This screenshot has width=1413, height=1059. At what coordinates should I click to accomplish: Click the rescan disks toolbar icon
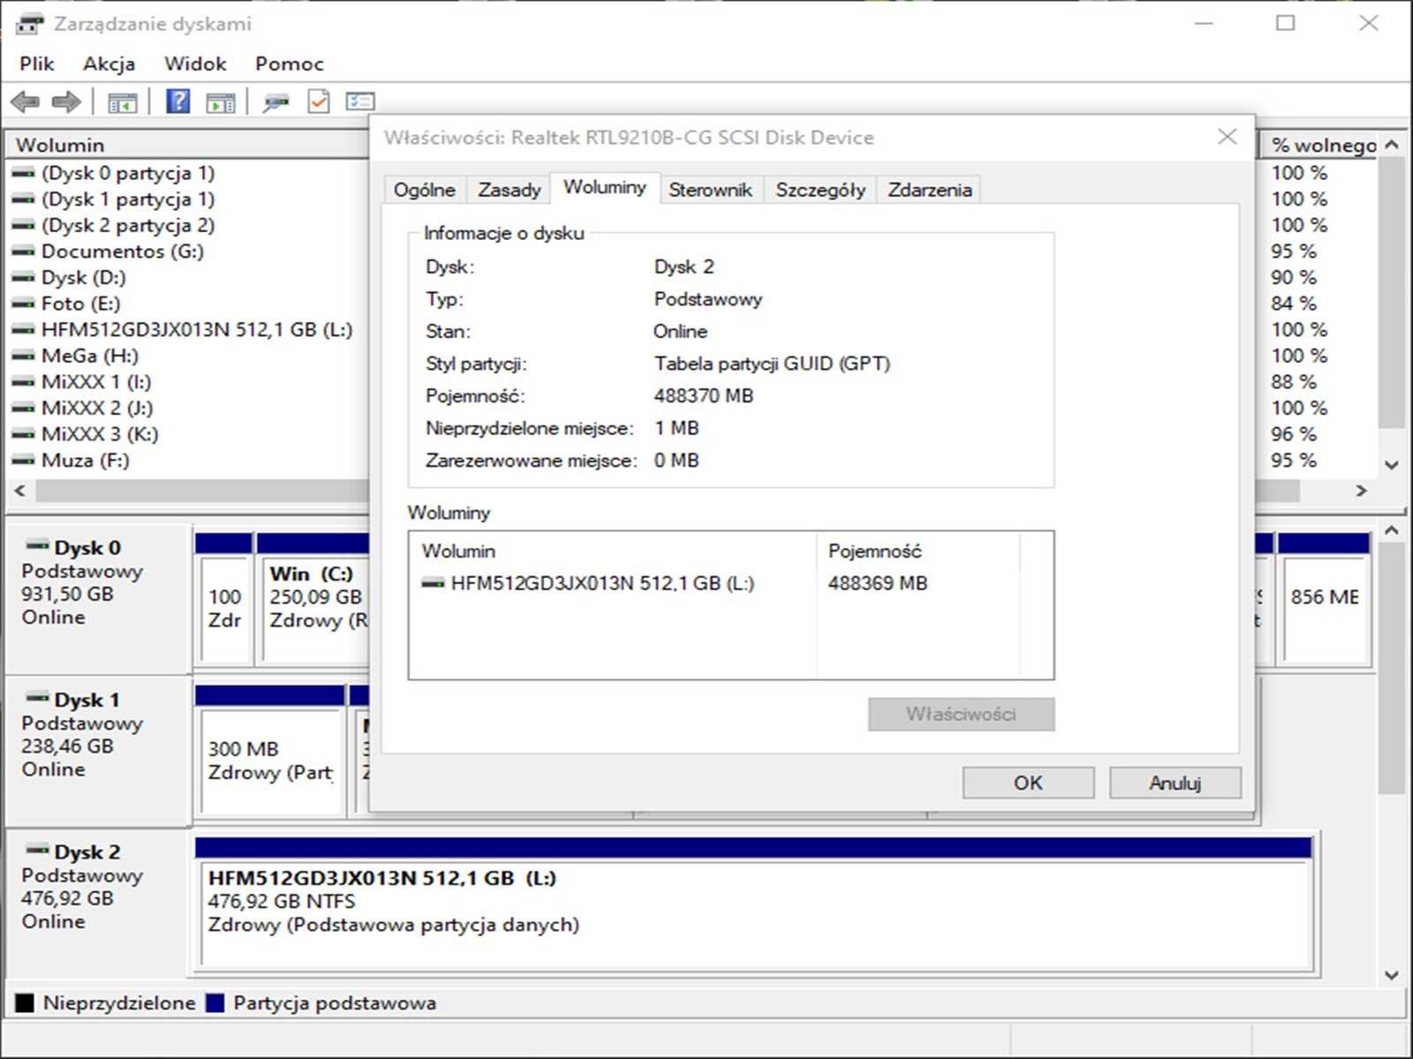coord(276,102)
